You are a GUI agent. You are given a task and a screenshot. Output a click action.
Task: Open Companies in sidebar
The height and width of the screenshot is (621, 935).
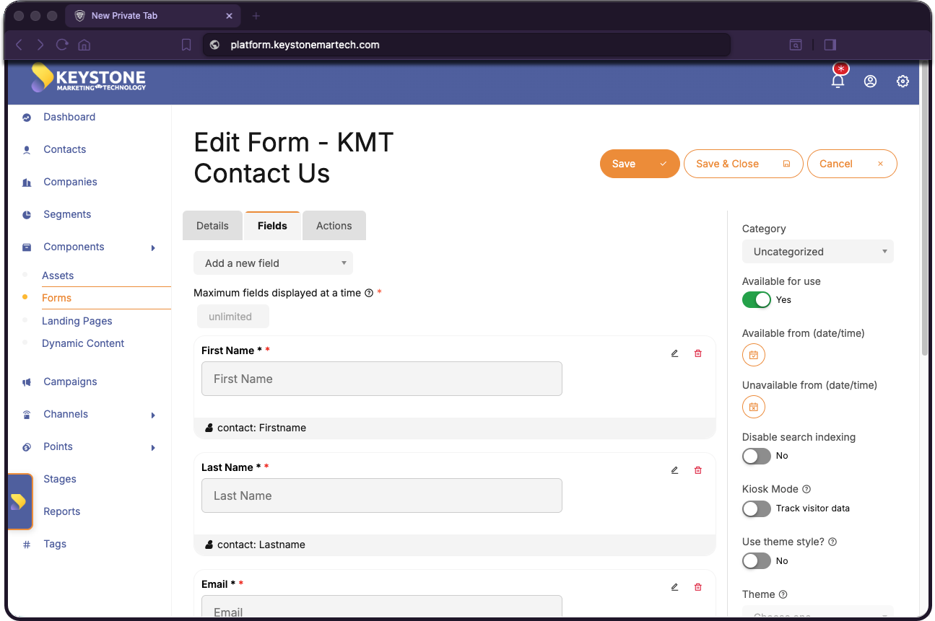[x=70, y=182]
